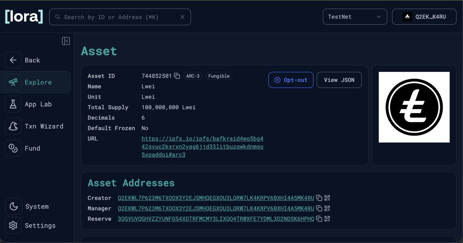Click the App Lab flask icon
Viewport: 463px width, 243px height.
13,104
